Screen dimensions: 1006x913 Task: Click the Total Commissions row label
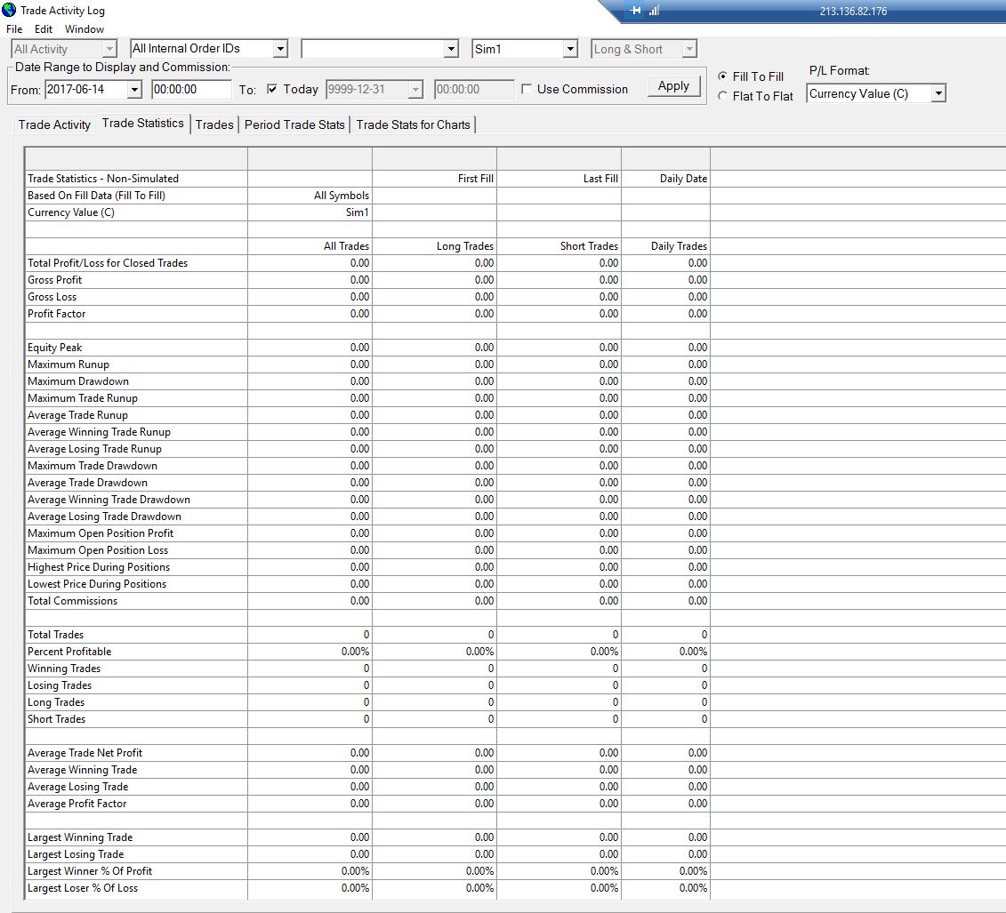point(73,601)
